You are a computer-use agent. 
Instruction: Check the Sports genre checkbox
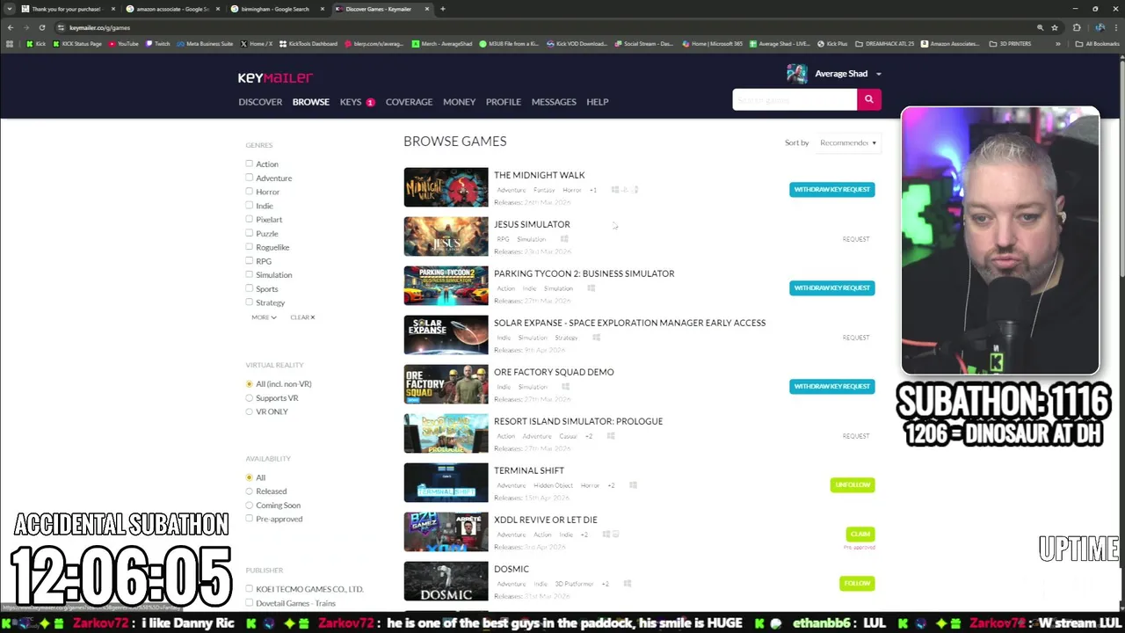[250, 288]
